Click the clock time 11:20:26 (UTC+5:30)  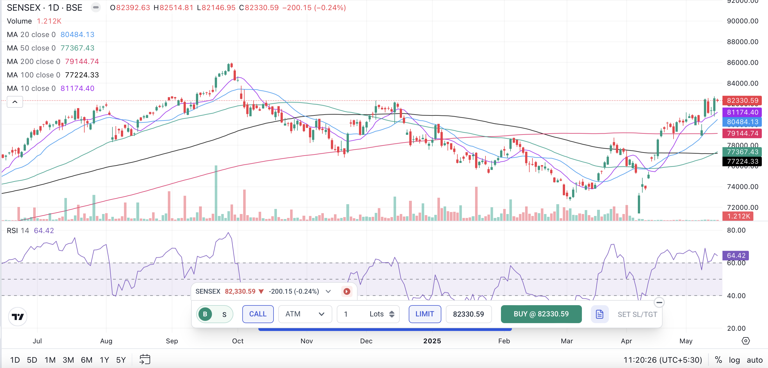tap(663, 360)
